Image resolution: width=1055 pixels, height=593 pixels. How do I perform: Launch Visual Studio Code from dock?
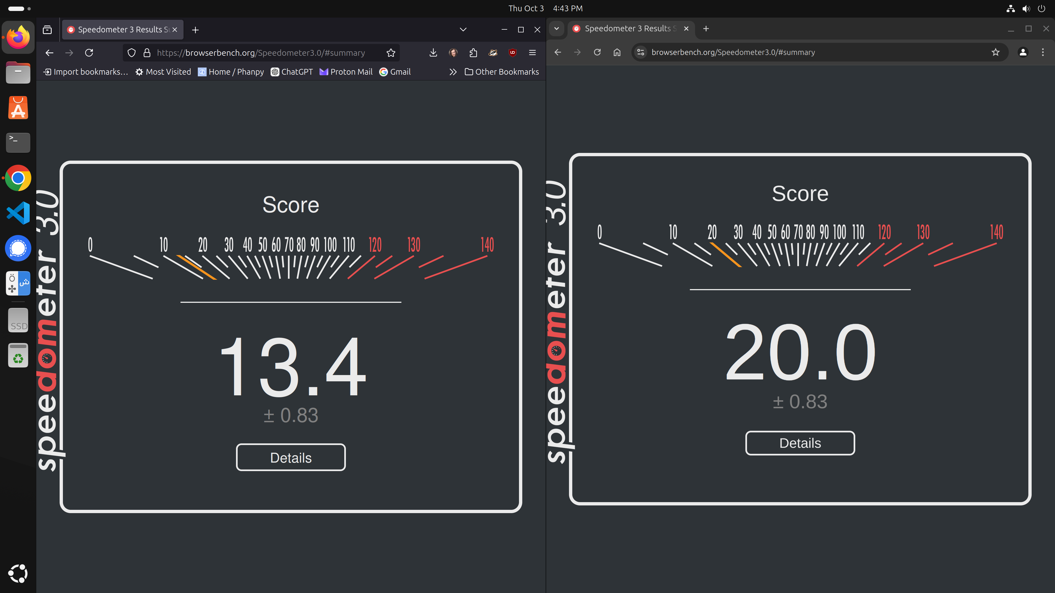click(x=18, y=213)
